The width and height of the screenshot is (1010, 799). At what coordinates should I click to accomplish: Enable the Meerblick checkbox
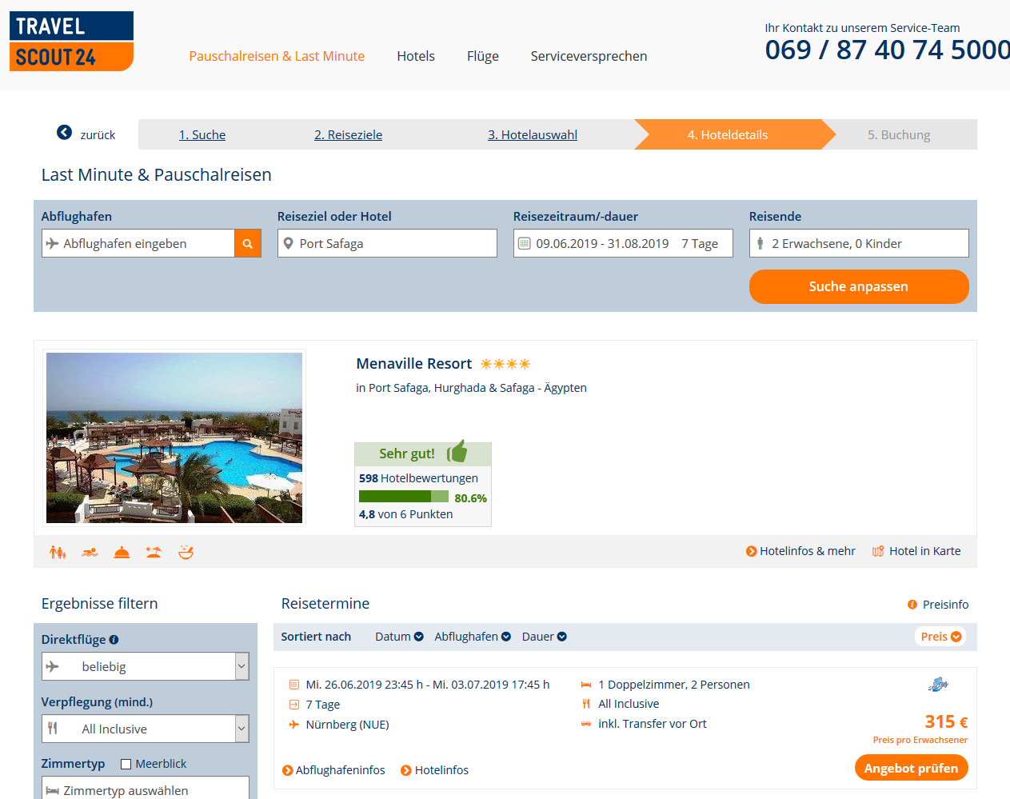coord(126,764)
